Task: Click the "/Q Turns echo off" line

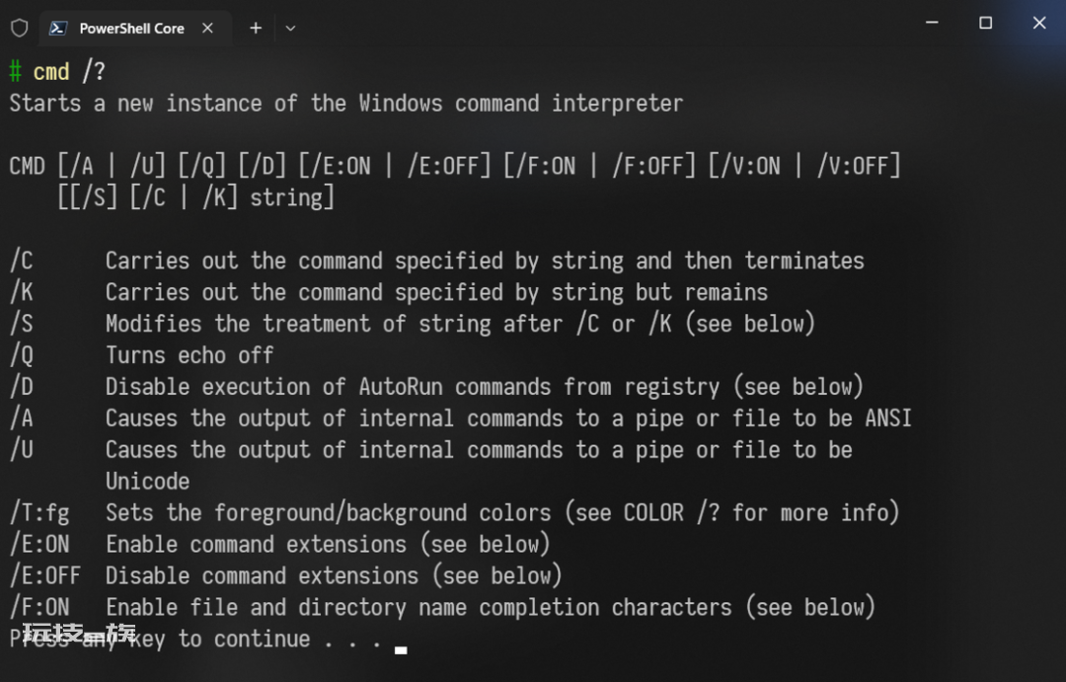Action: coord(141,355)
